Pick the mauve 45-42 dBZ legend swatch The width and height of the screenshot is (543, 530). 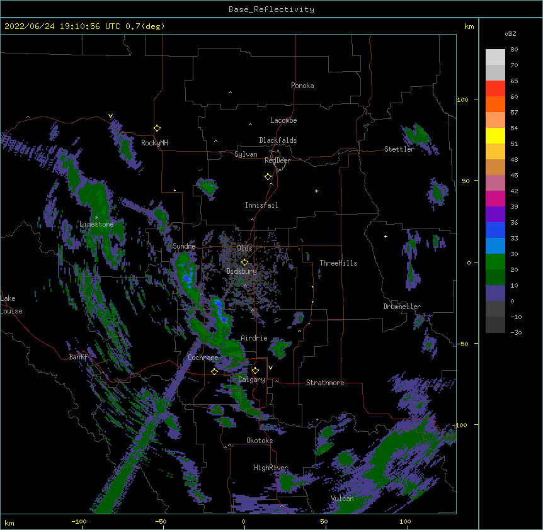495,183
